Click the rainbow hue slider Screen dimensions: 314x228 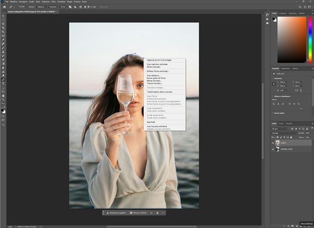(x=310, y=40)
